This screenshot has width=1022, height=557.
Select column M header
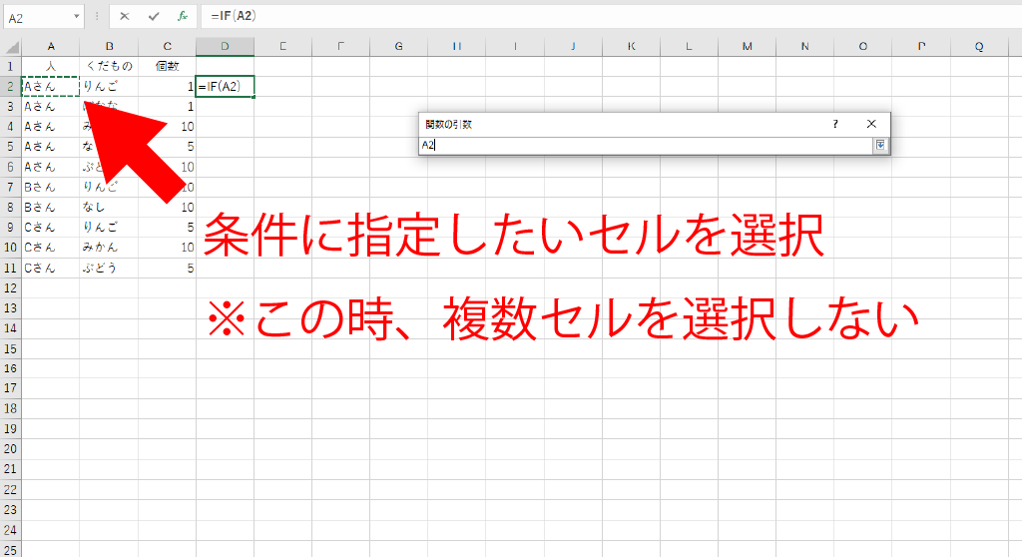(748, 46)
